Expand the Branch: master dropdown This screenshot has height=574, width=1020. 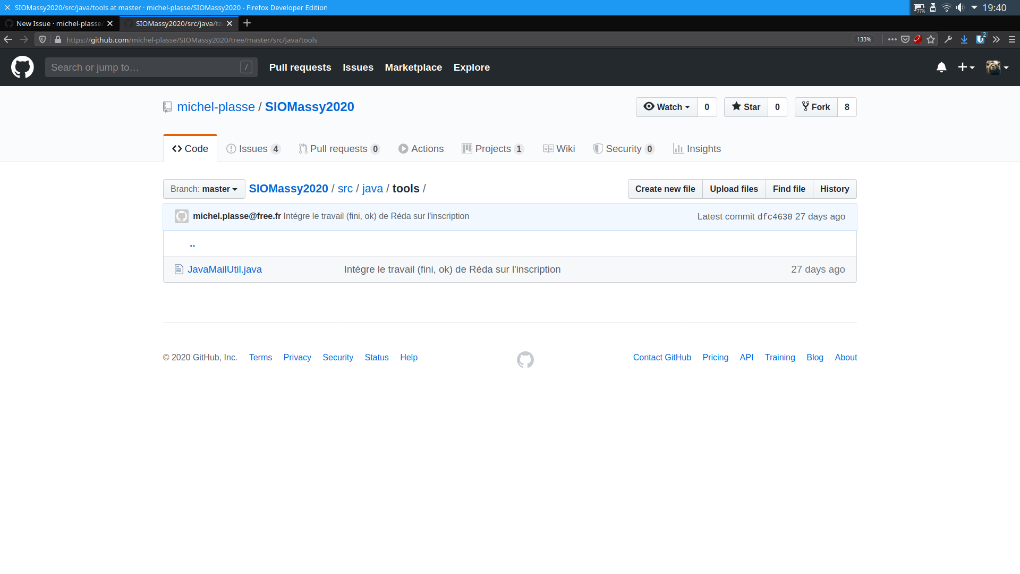[x=203, y=189]
